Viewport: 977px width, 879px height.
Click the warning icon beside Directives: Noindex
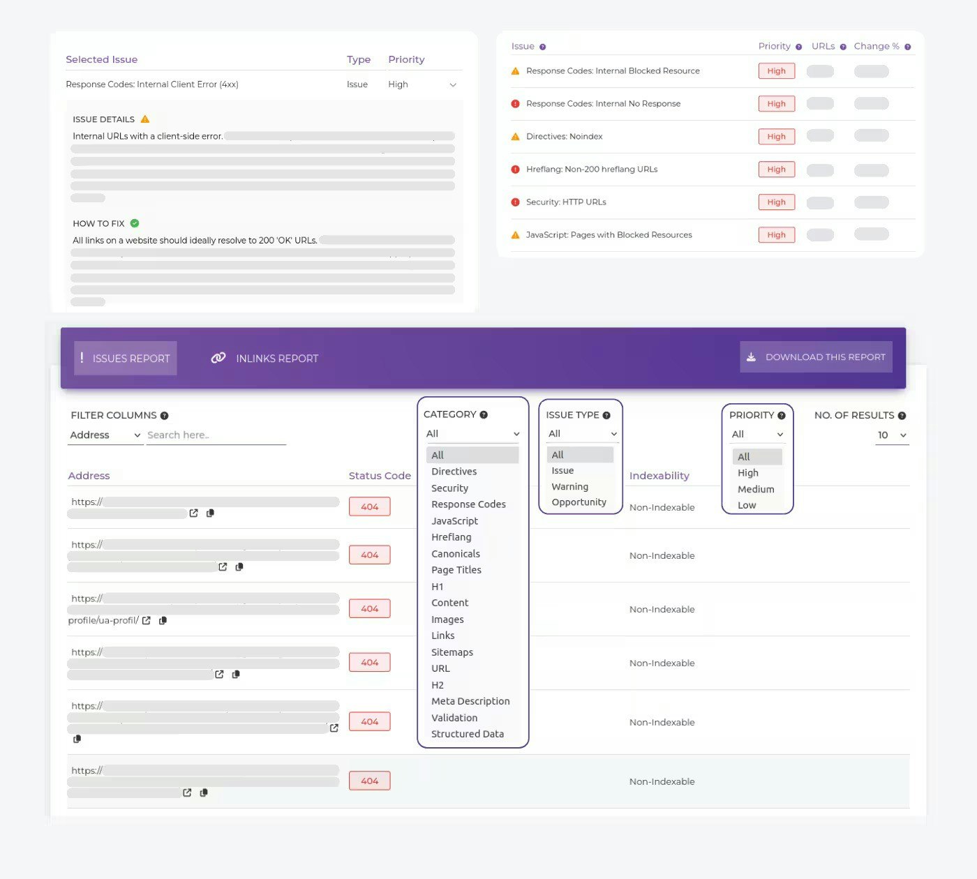coord(515,136)
